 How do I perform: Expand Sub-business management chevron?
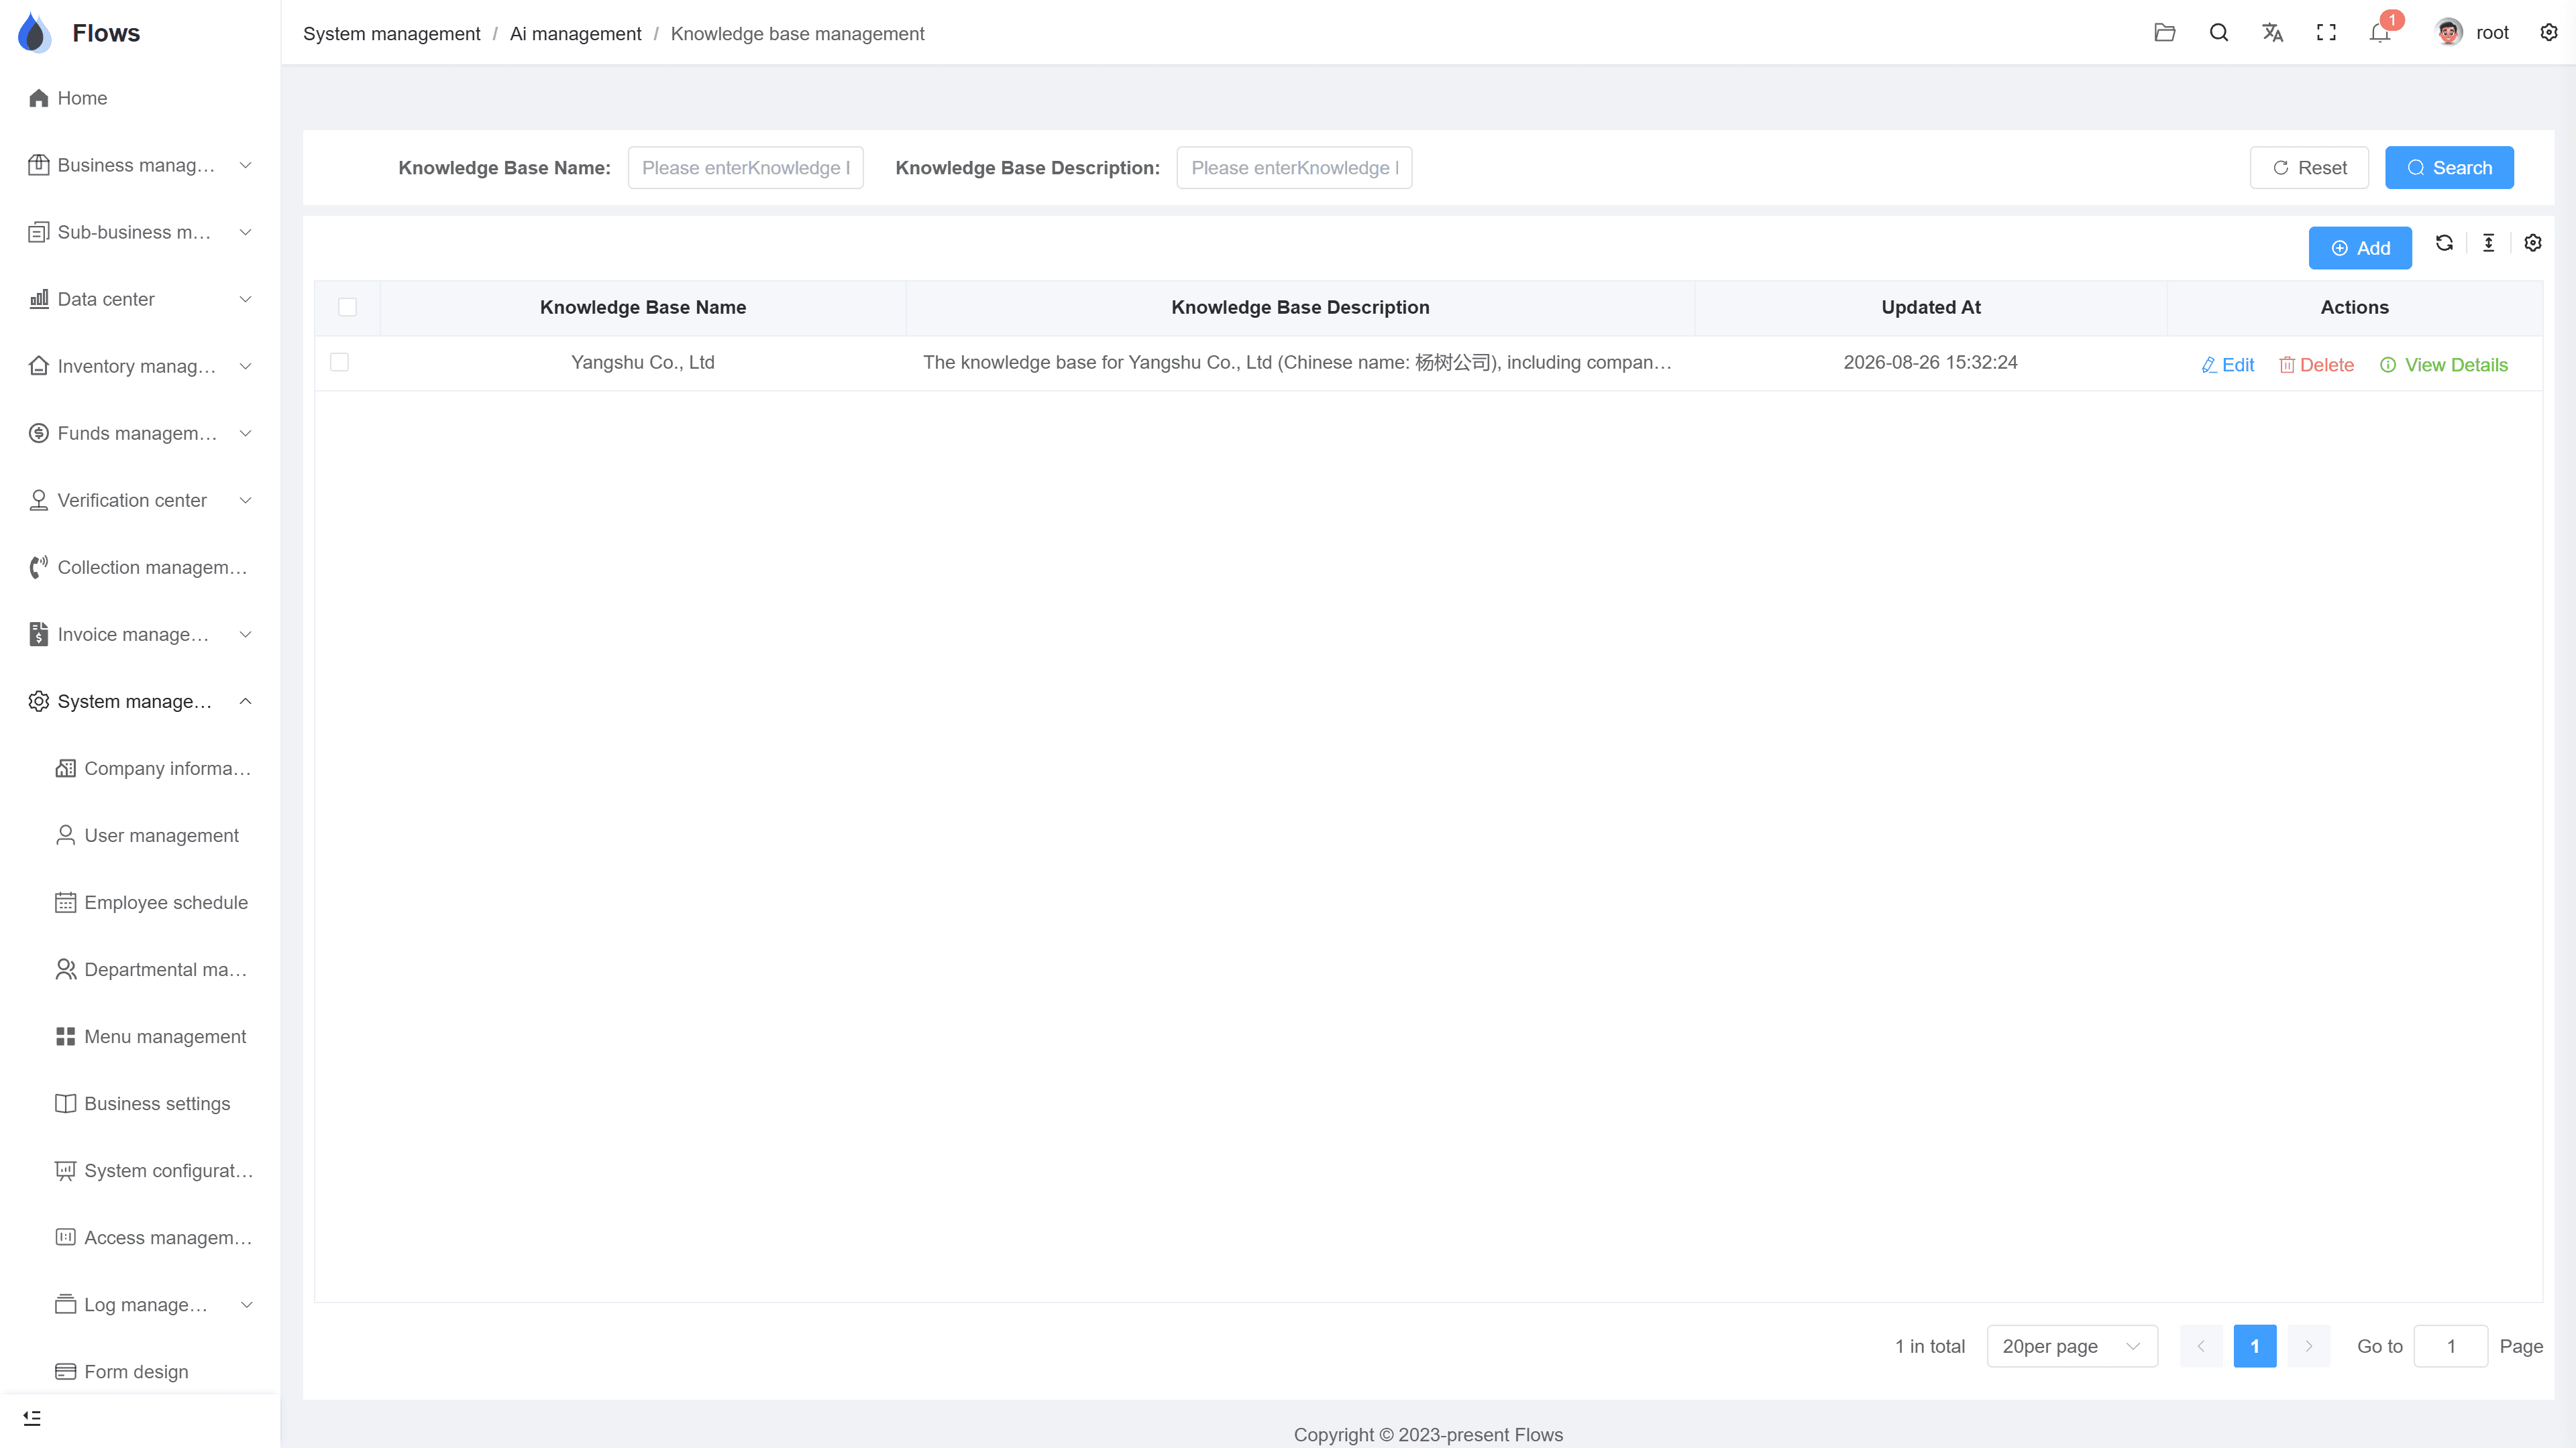pos(246,232)
